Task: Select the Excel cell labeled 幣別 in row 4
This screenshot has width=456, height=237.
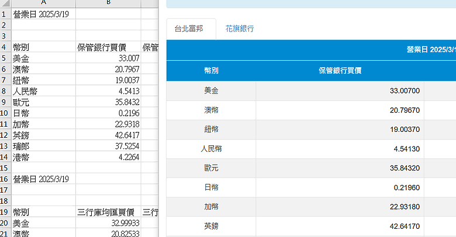Action: pos(44,47)
